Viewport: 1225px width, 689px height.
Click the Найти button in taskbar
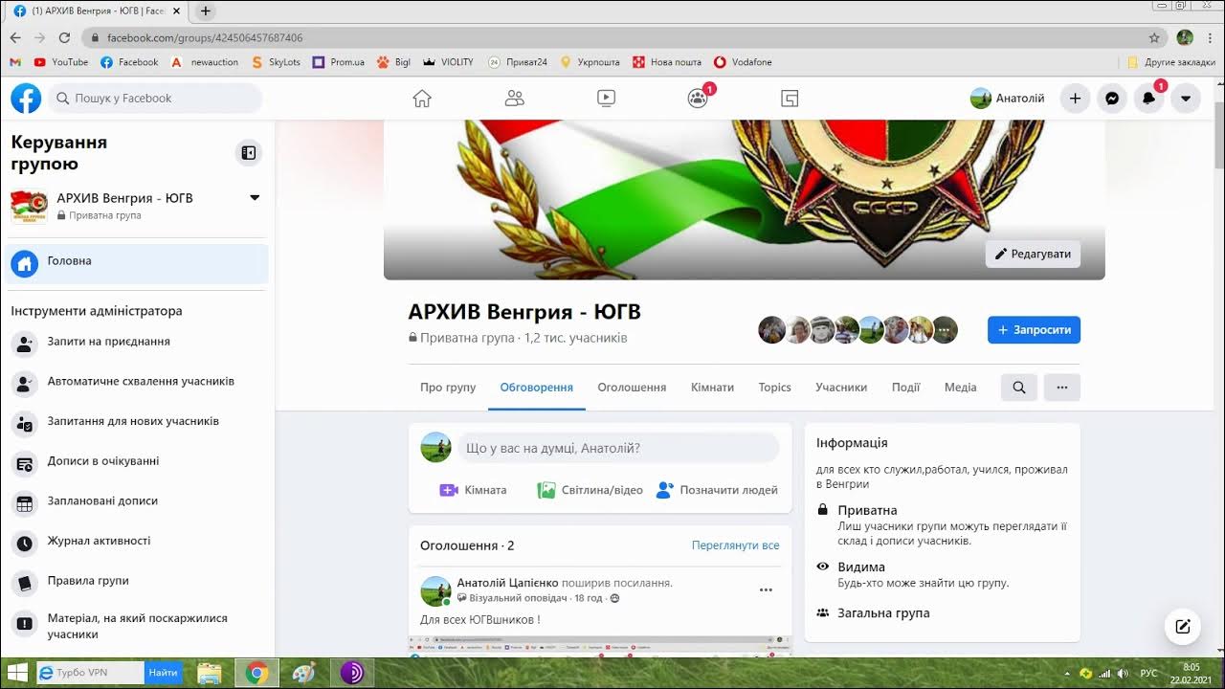(164, 673)
